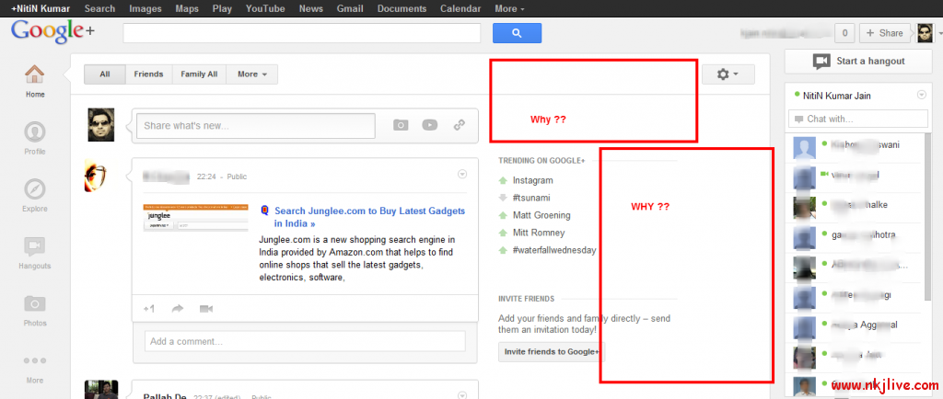Open the Photos sidebar icon

pos(35,303)
